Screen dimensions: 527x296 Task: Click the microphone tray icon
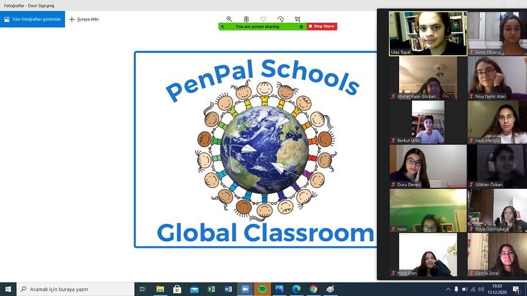coord(456,289)
